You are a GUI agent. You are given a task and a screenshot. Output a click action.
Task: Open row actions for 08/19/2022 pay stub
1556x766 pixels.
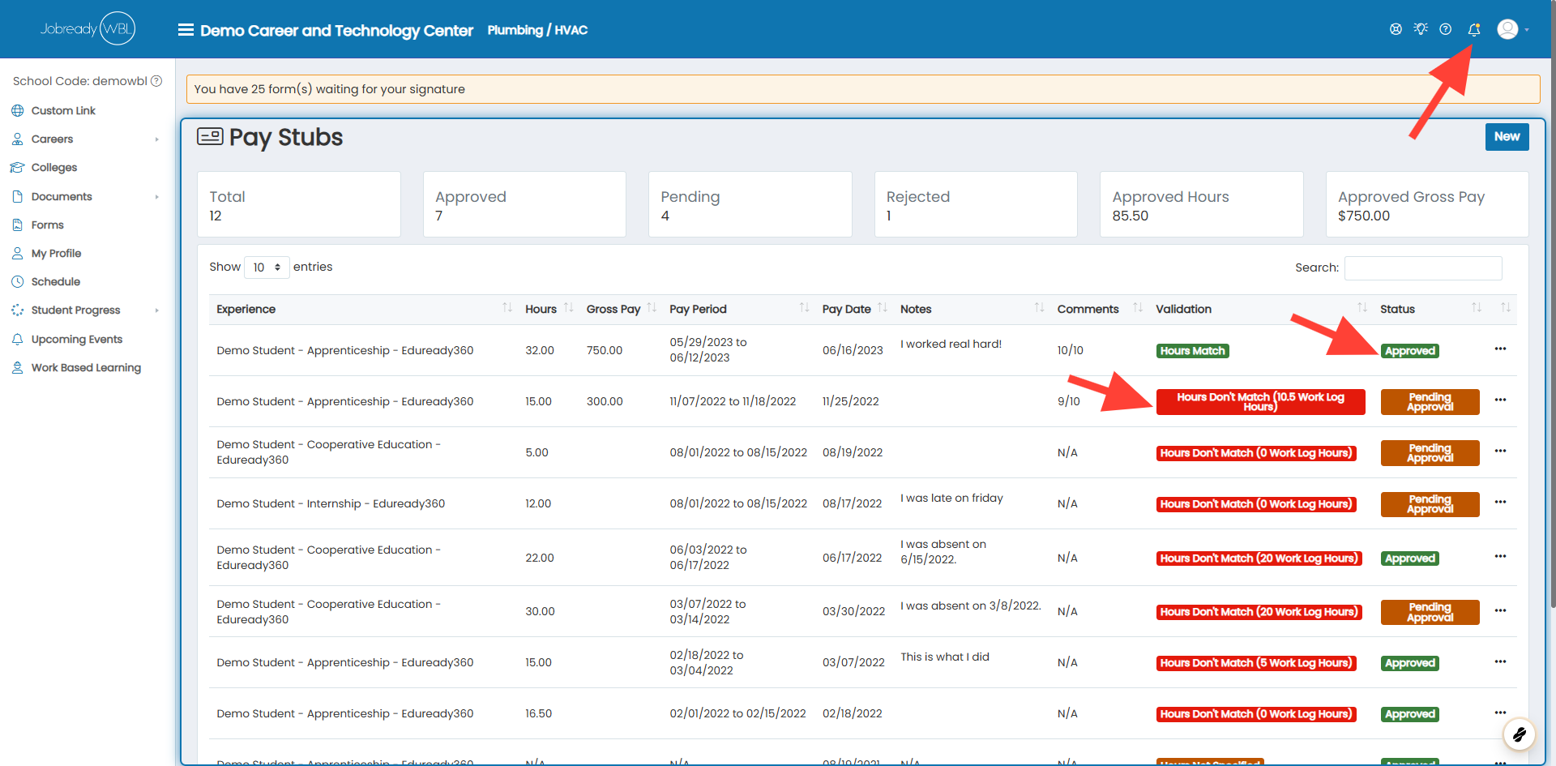1500,451
